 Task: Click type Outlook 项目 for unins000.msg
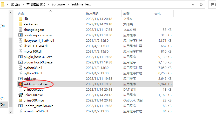click(133, 100)
